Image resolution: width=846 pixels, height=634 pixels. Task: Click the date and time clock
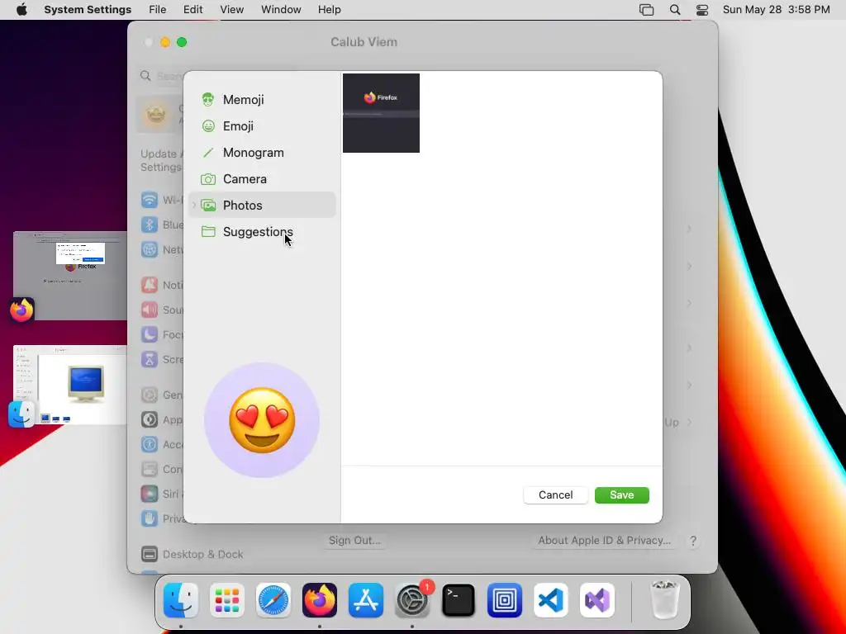(x=776, y=10)
